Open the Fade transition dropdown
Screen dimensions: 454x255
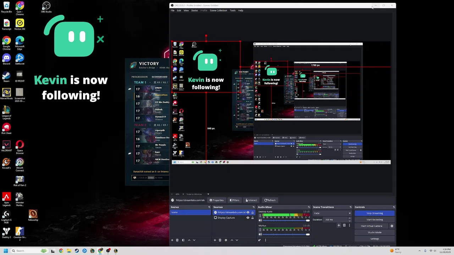[332, 213]
